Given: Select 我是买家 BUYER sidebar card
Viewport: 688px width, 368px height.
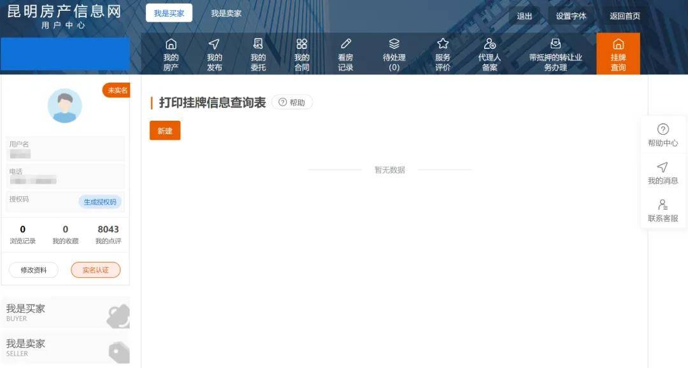Looking at the screenshot, I should coord(66,313).
